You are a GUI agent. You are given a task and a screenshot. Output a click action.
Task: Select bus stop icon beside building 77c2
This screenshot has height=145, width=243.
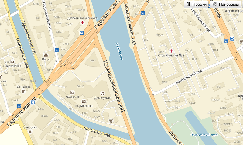tap(57, 50)
